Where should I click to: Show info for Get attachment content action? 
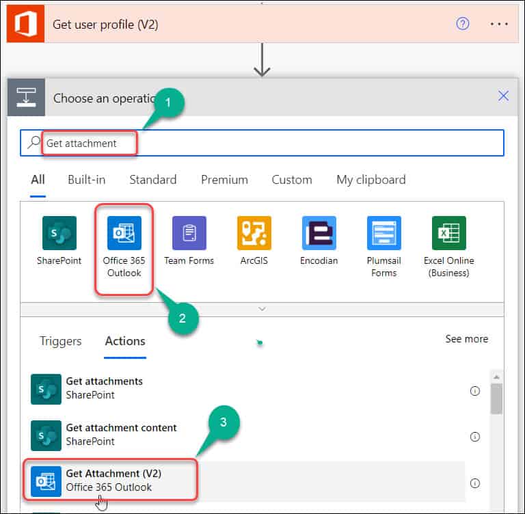pyautogui.click(x=475, y=437)
